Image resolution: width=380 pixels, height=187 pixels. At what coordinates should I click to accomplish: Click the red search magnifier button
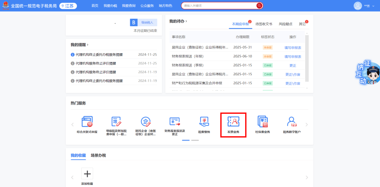[x=259, y=6]
